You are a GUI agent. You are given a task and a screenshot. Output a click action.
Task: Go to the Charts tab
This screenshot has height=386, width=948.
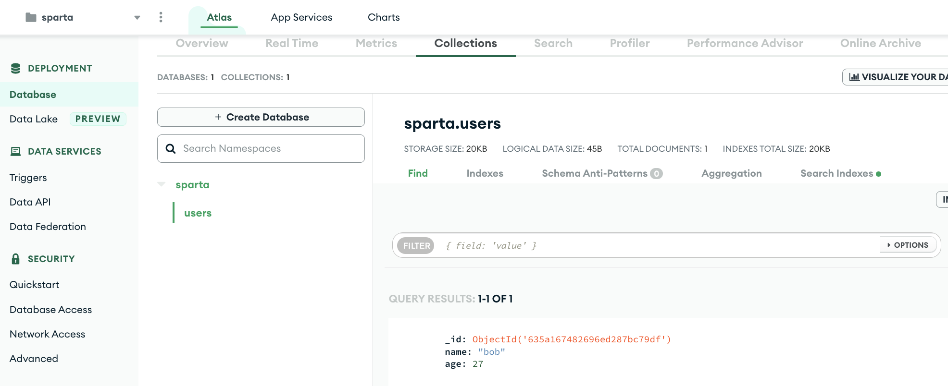tap(384, 17)
